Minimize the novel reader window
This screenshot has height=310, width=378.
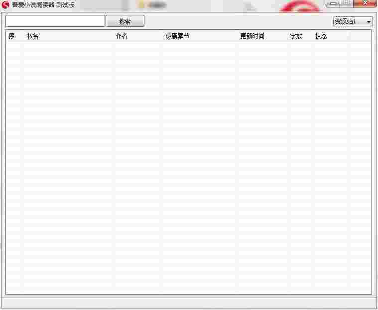click(x=333, y=3)
